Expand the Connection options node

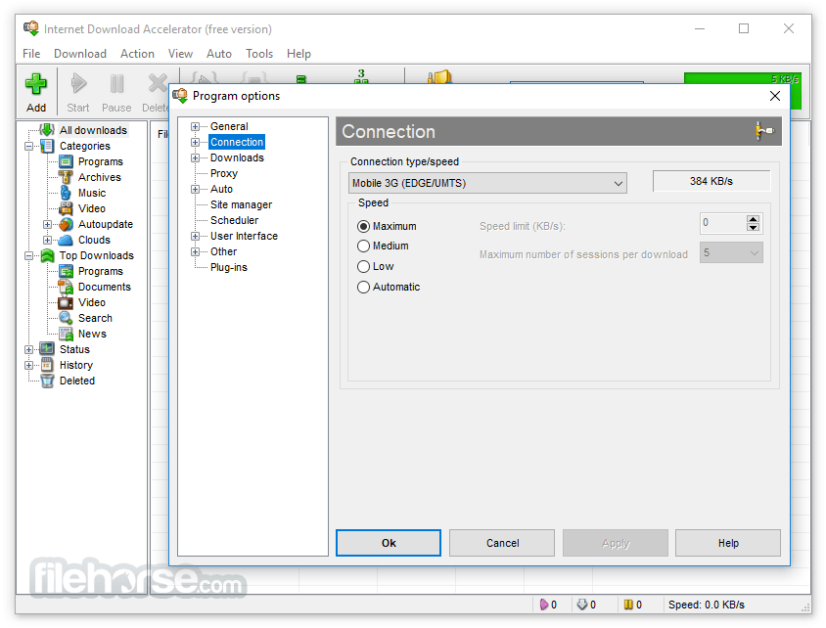195,142
